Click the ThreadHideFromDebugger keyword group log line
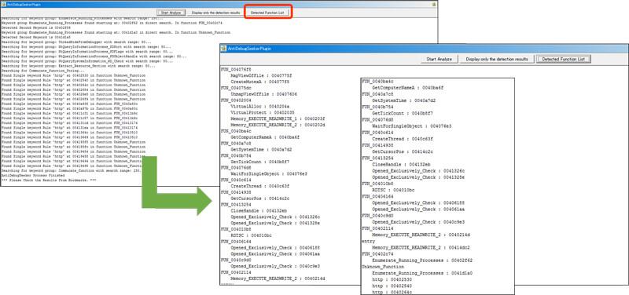The width and height of the screenshot is (629, 295). pyautogui.click(x=76, y=42)
